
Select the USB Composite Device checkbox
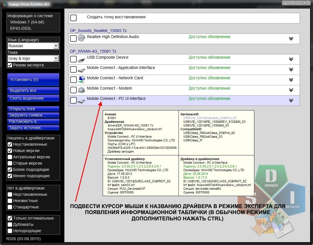coord(73,59)
